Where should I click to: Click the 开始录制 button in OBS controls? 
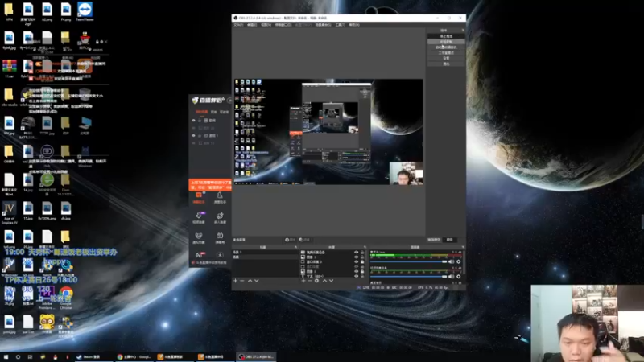pyautogui.click(x=446, y=42)
